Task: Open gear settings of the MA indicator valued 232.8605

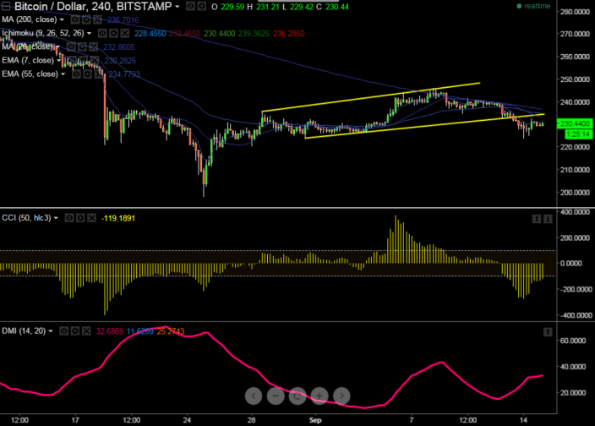Action: 82,47
